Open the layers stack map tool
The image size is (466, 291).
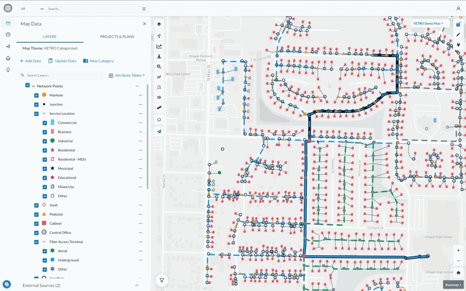159,25
